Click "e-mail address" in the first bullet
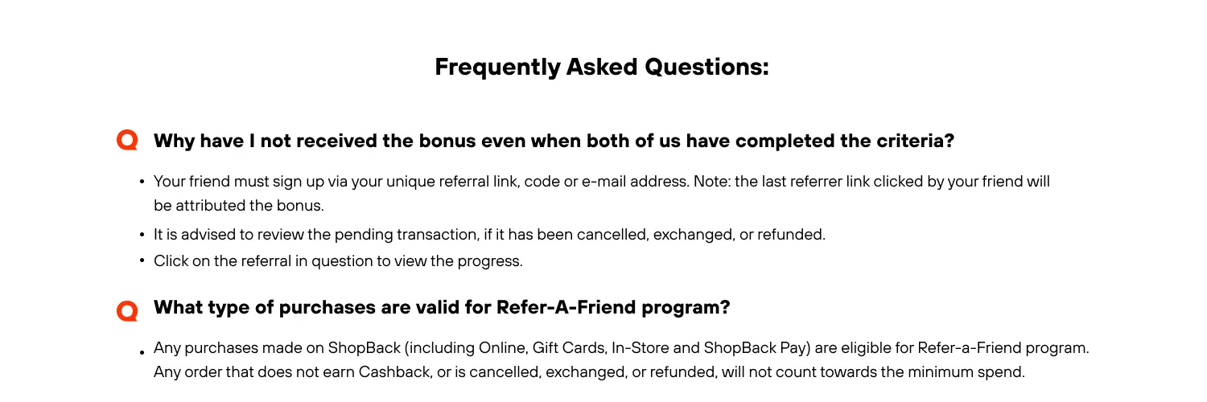The width and height of the screenshot is (1207, 402). point(635,182)
